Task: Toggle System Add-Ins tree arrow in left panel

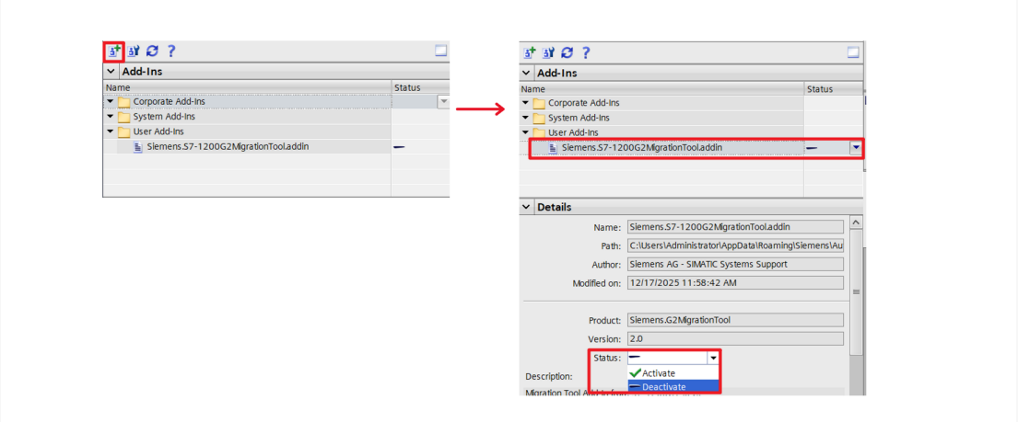Action: pos(110,117)
